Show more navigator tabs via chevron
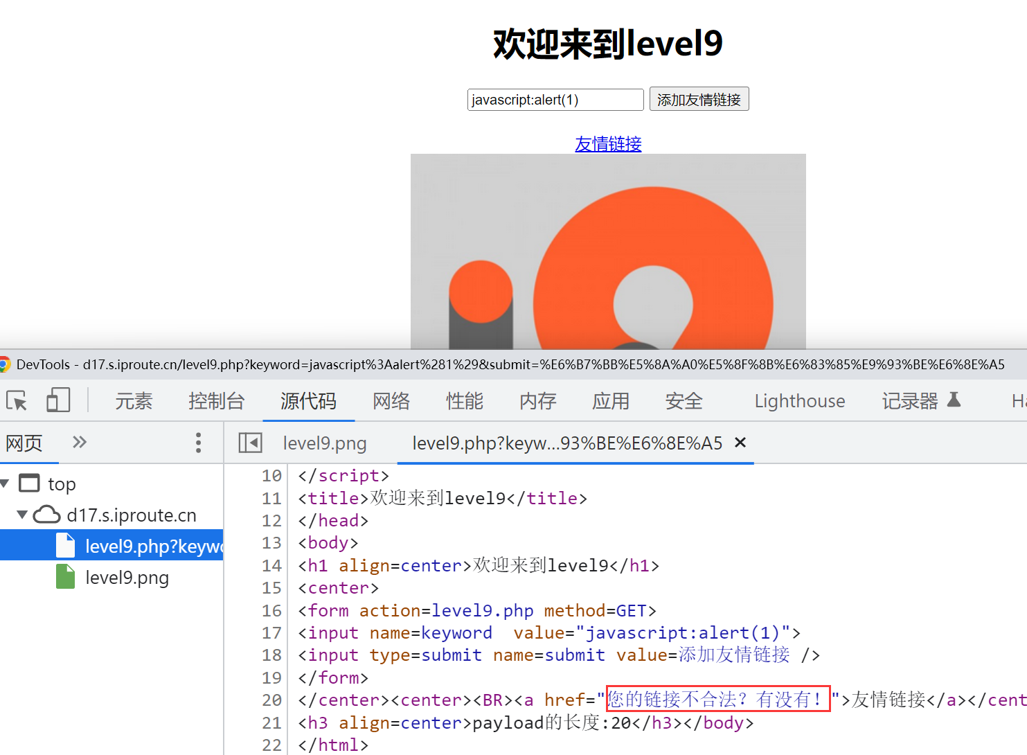The image size is (1027, 755). pos(80,442)
